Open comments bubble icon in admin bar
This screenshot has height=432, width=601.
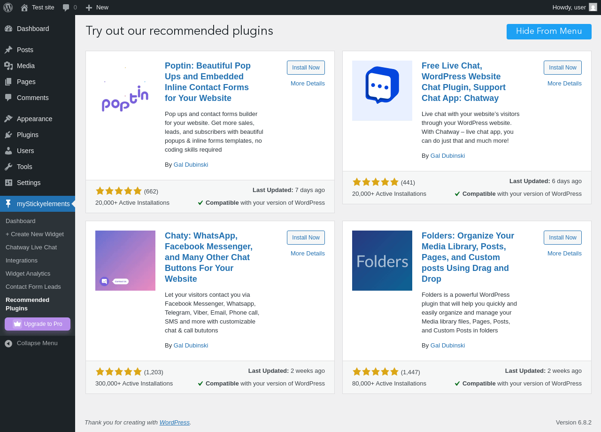point(66,8)
